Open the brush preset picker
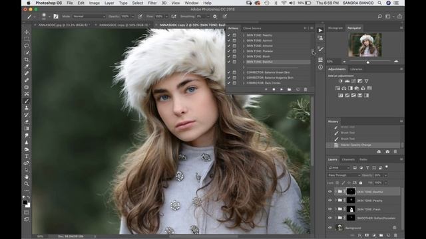The height and width of the screenshot is (239, 426). (45, 16)
